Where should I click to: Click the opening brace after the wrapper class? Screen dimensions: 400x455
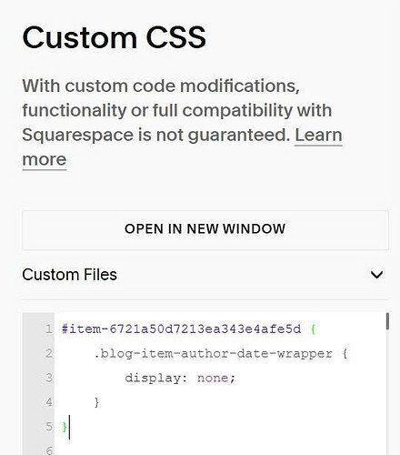point(345,354)
